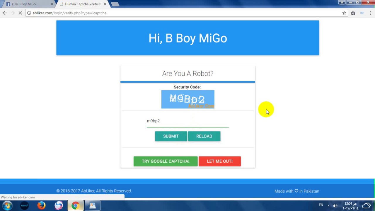Open the notepad document app on taskbar
The width and height of the screenshot is (375, 211).
point(93,205)
